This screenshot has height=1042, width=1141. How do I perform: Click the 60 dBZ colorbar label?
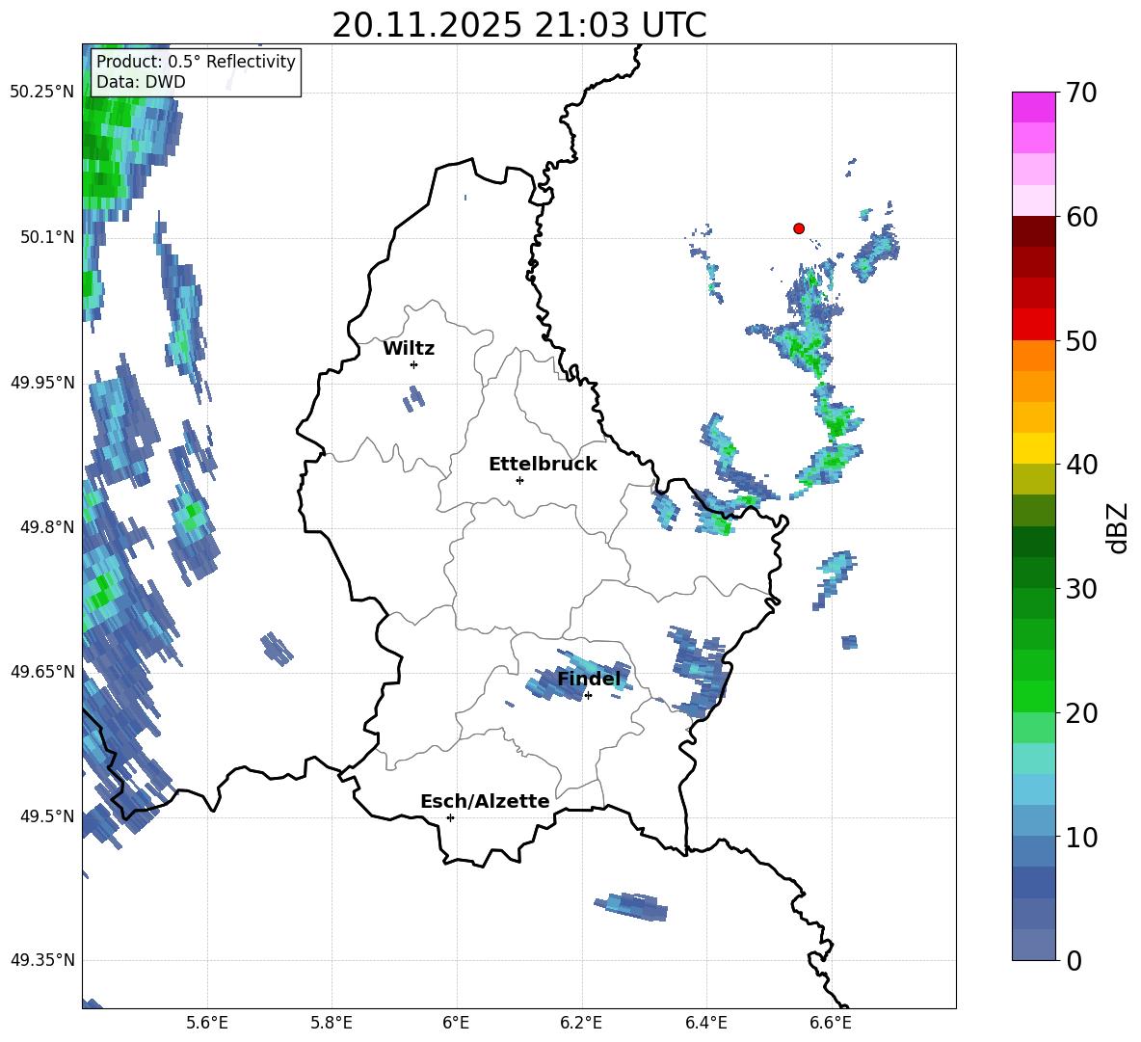point(1080,217)
